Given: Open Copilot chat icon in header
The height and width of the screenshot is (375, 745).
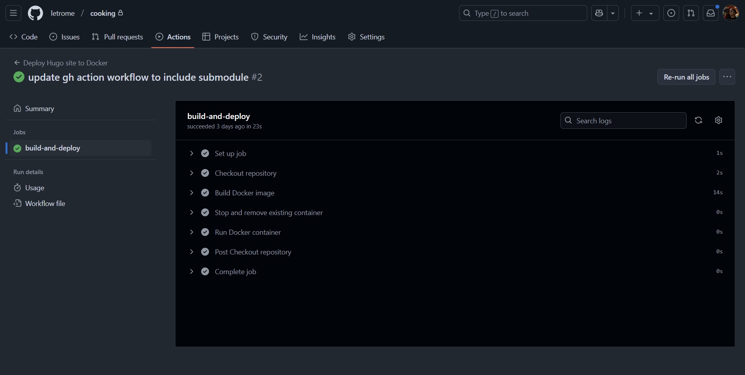Looking at the screenshot, I should (x=599, y=13).
